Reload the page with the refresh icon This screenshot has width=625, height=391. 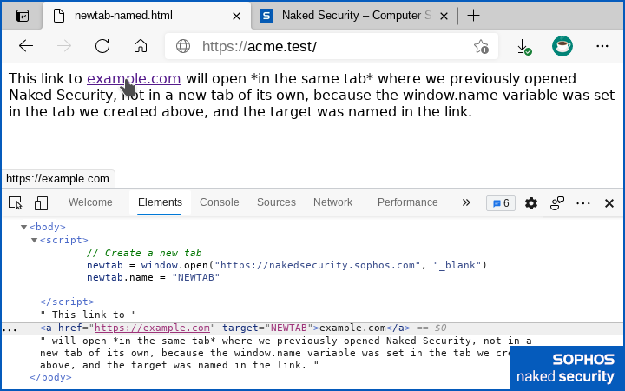click(102, 46)
